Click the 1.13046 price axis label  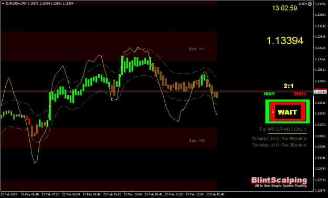tap(321, 158)
